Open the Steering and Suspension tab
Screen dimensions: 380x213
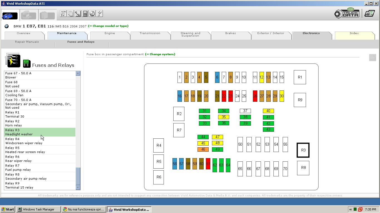(x=190, y=35)
